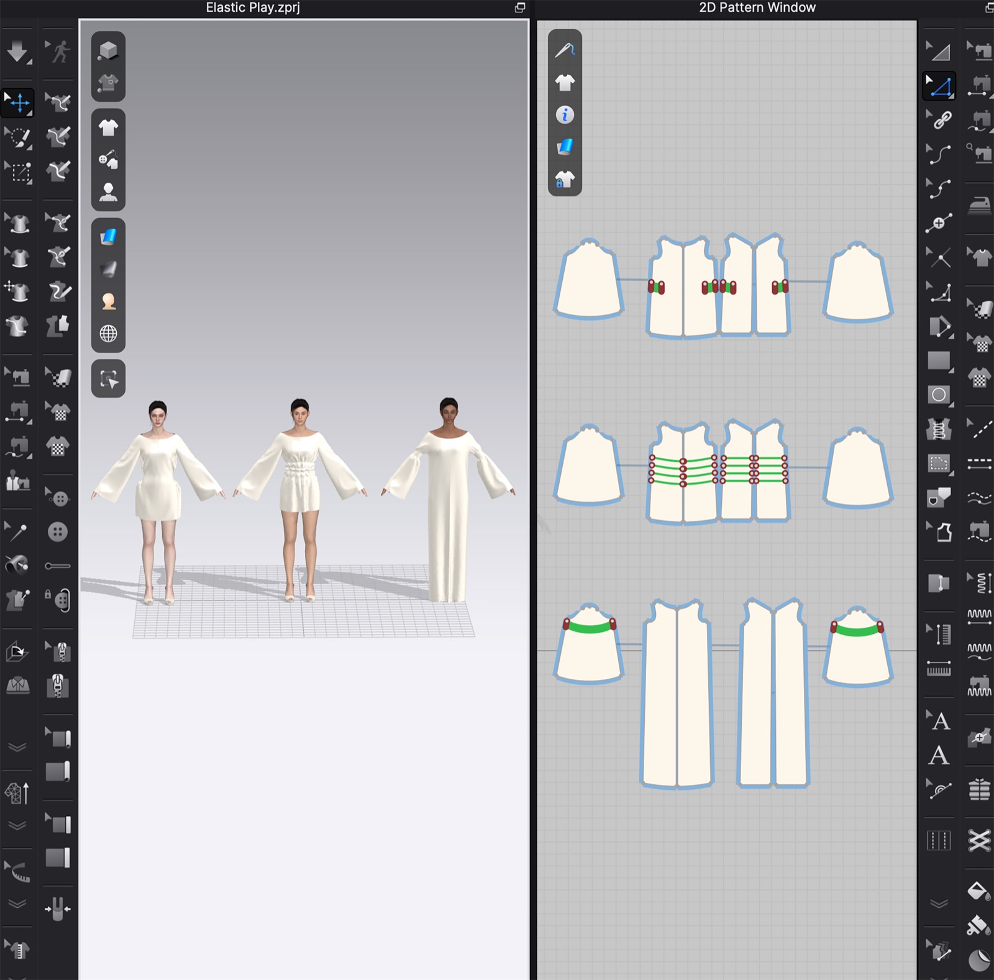Expand the chevron below the measuring tape tool
Image resolution: width=994 pixels, height=980 pixels.
(x=17, y=903)
